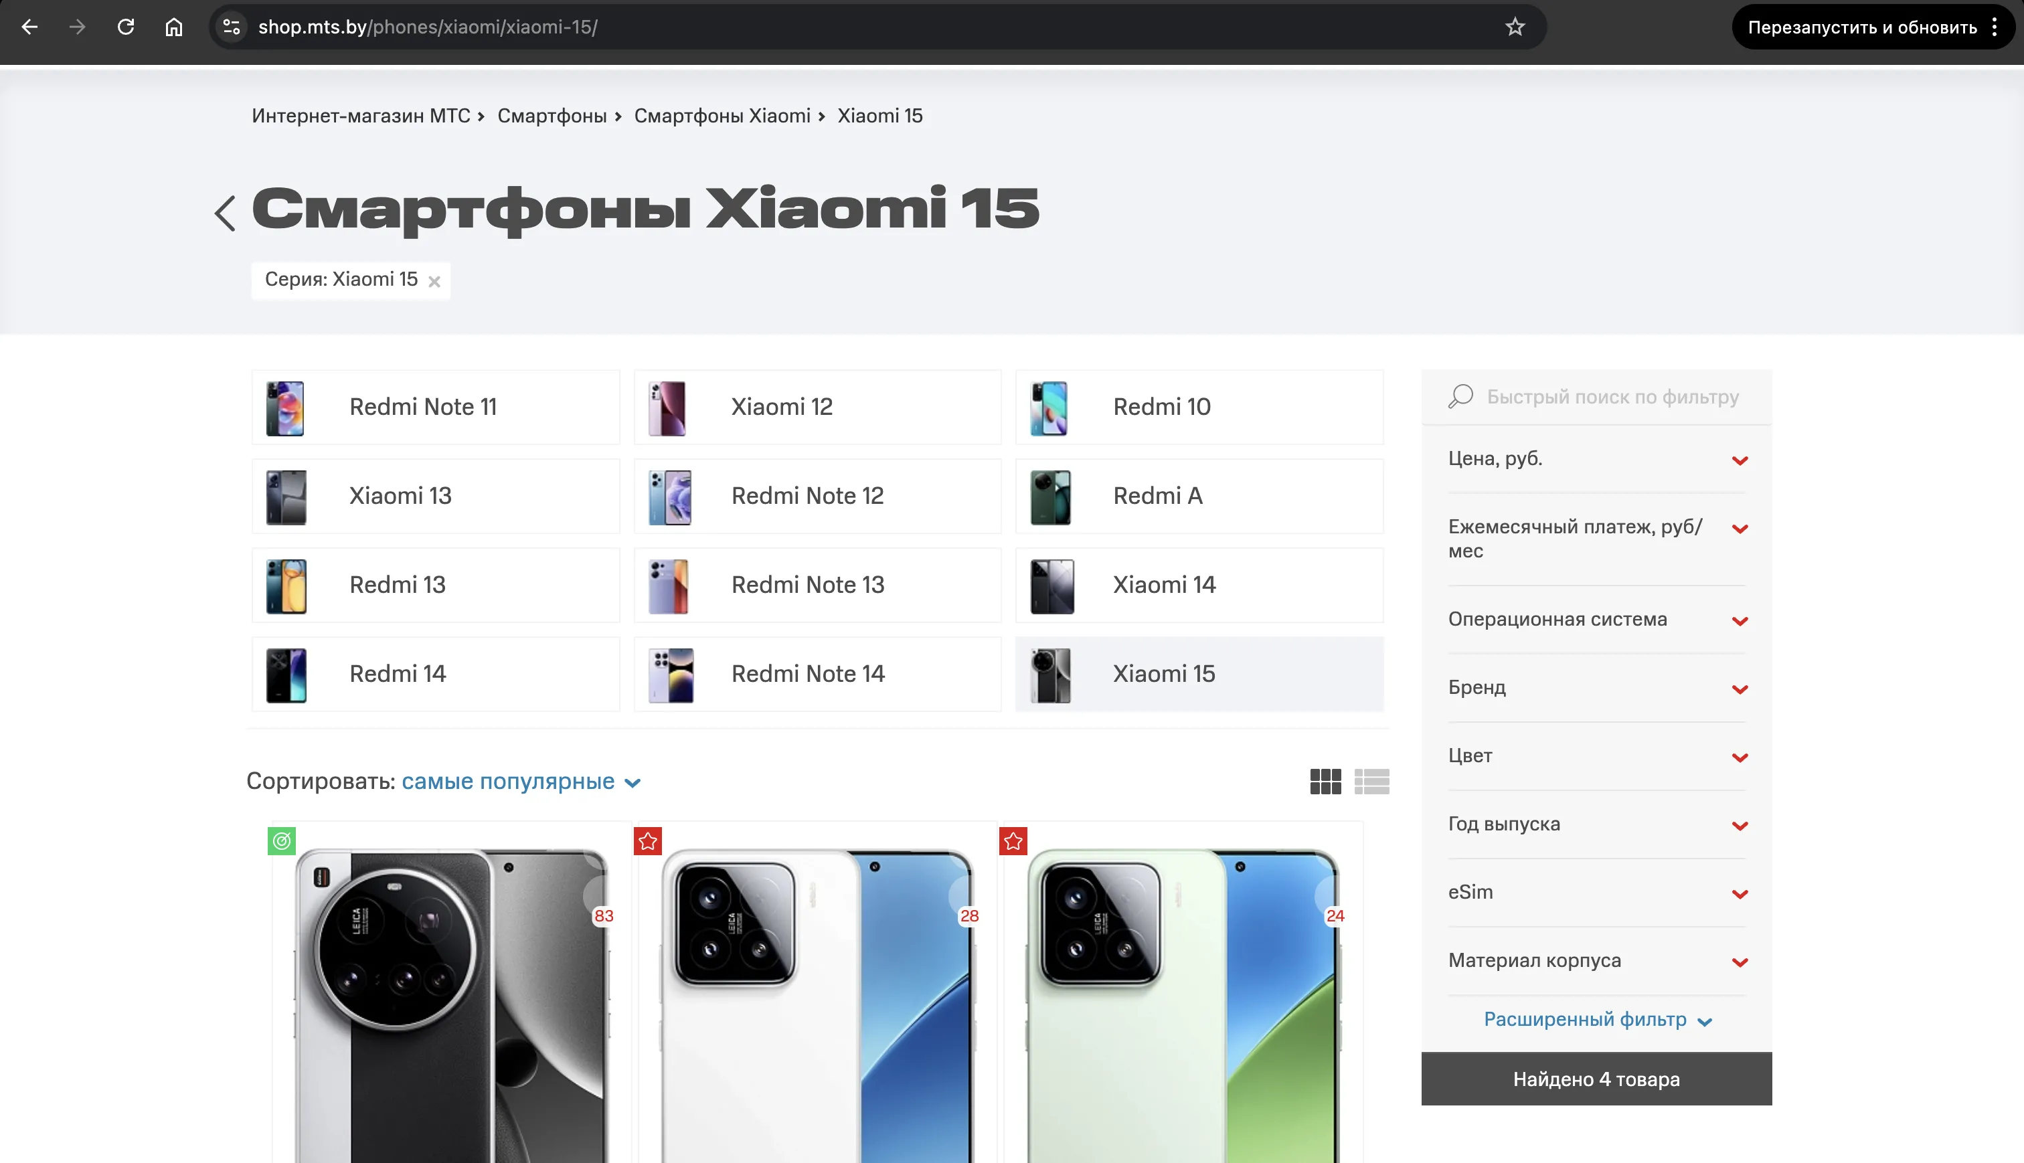Select the Redmi A series
Image resolution: width=2024 pixels, height=1163 pixels.
tap(1199, 496)
